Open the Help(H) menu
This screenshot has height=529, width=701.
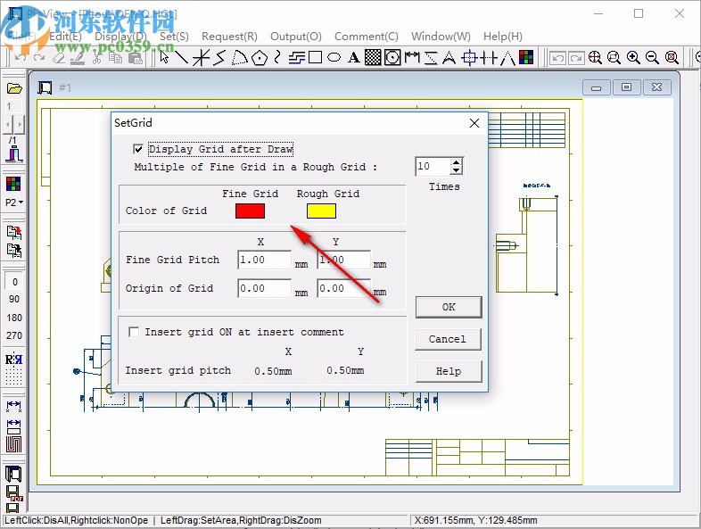[503, 37]
